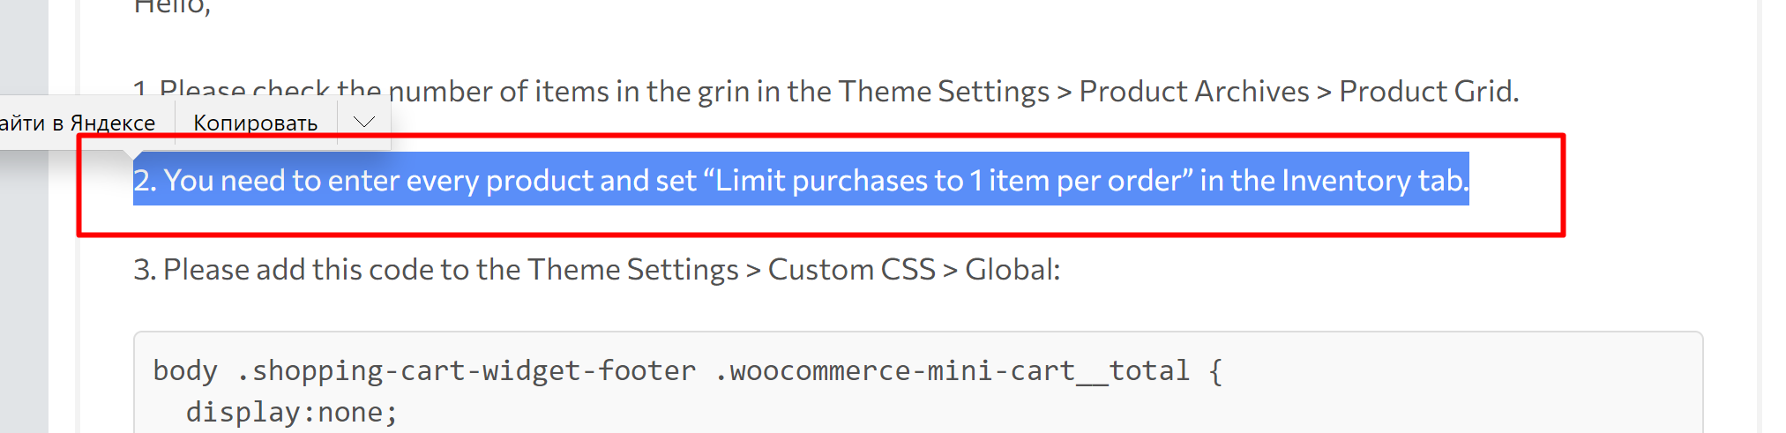Click Inventory tab words in highlighted sentence
Viewport: 1786px width, 433px height.
[1375, 180]
